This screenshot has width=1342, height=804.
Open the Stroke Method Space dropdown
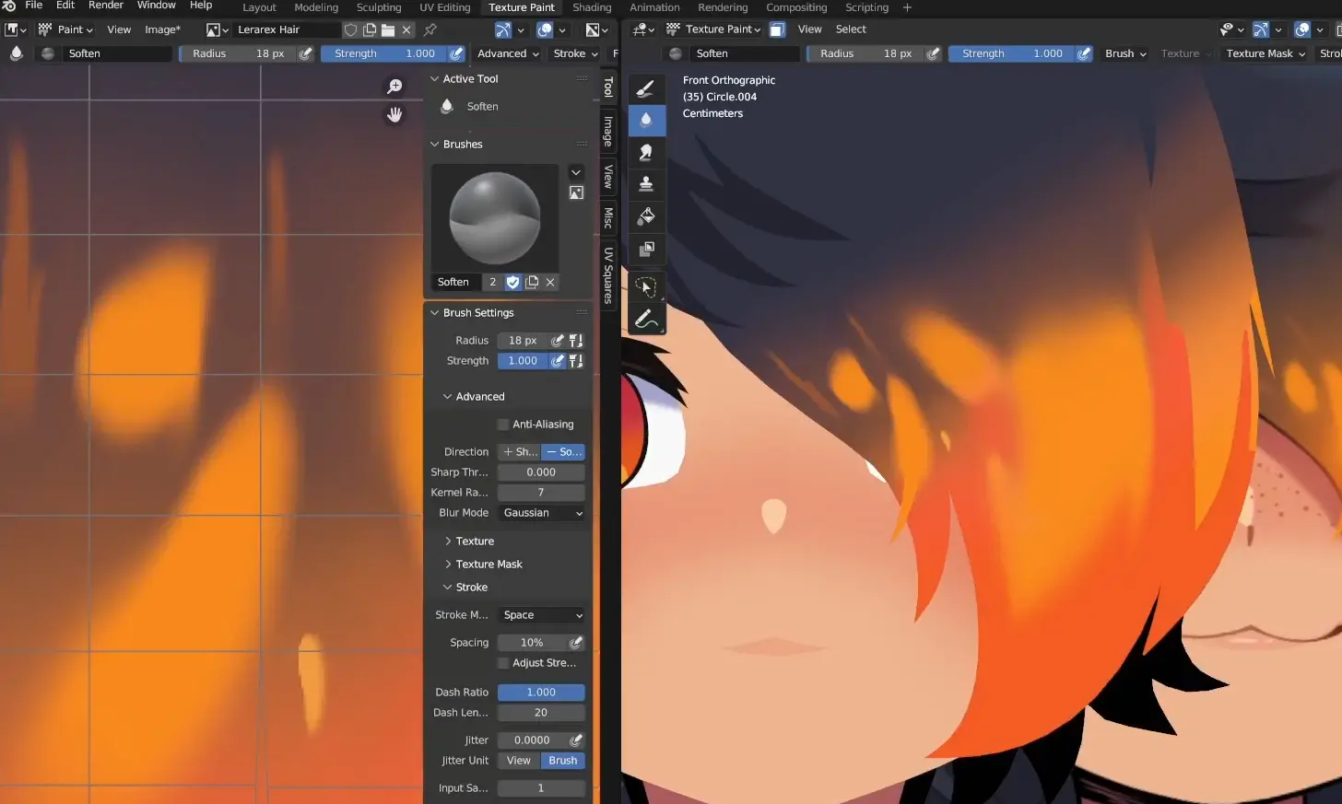[x=541, y=615]
